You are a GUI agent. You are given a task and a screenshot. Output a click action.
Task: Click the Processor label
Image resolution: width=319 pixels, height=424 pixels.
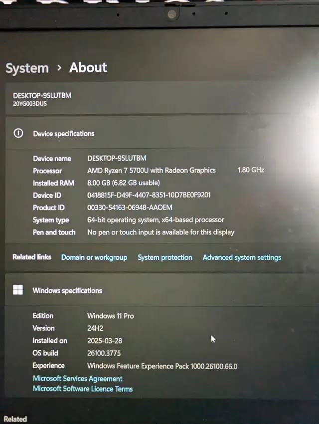coord(47,171)
